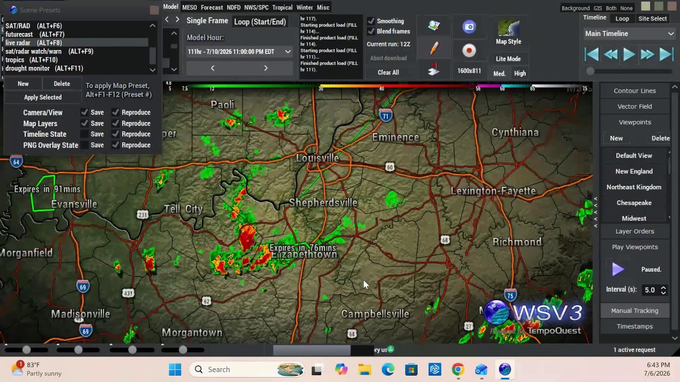Click the timeline position slider handle
The image size is (680, 382).
click(x=590, y=71)
